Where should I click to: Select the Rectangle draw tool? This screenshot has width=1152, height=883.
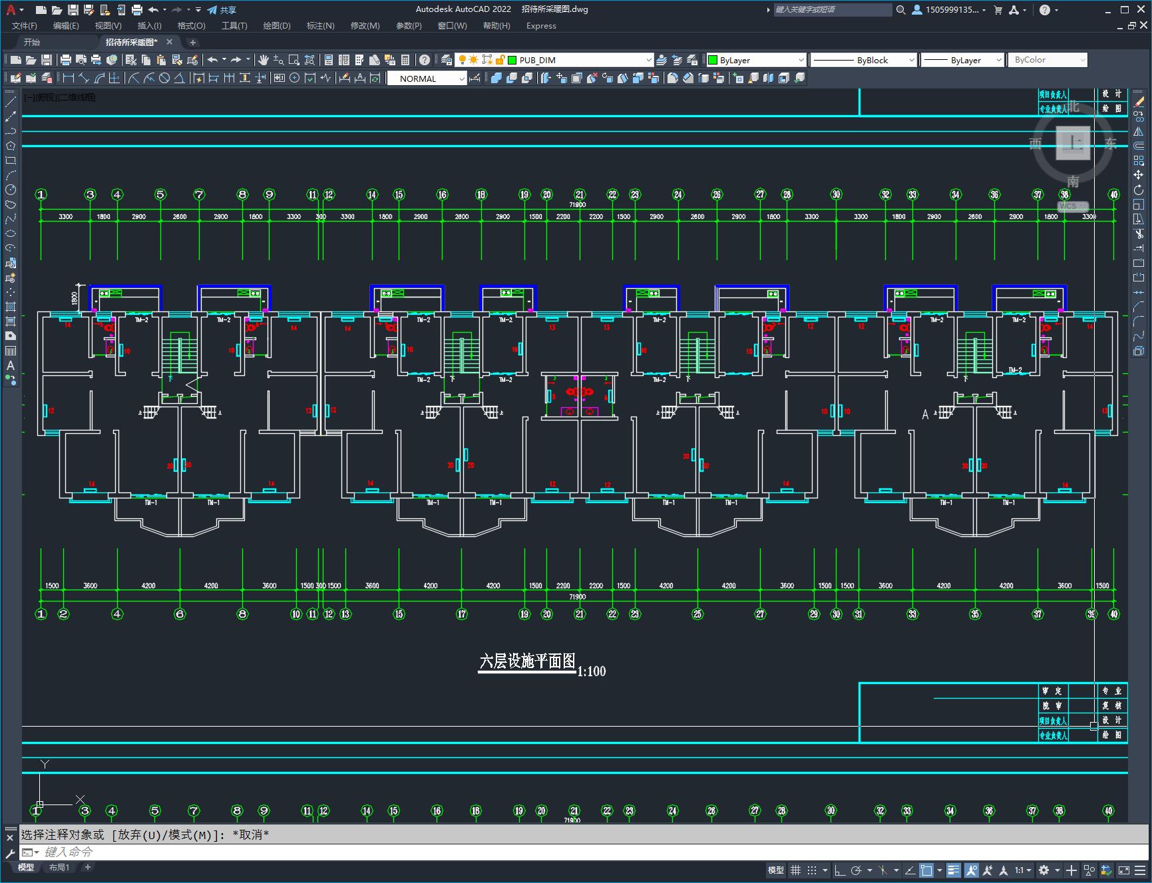point(11,160)
